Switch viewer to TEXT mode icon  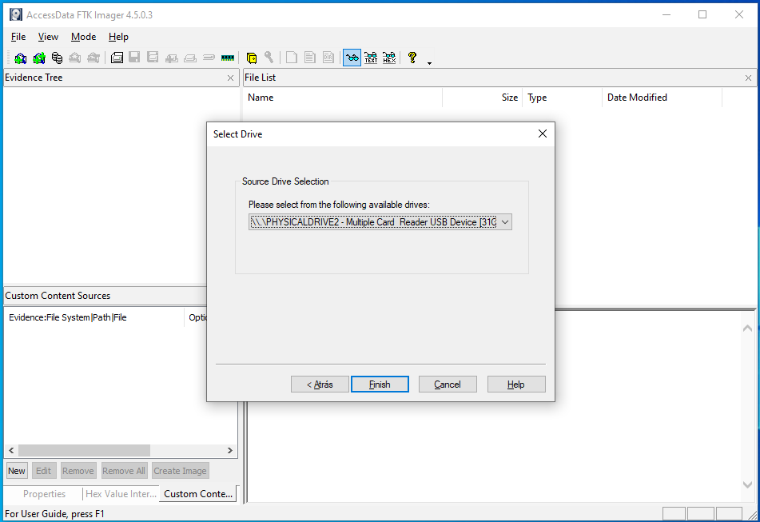click(371, 58)
